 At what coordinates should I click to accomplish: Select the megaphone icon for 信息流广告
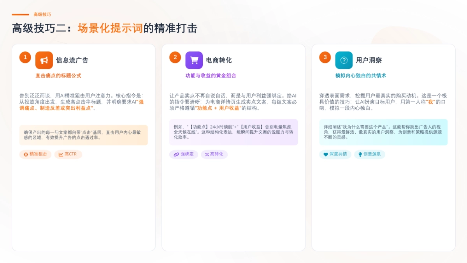[x=44, y=60]
